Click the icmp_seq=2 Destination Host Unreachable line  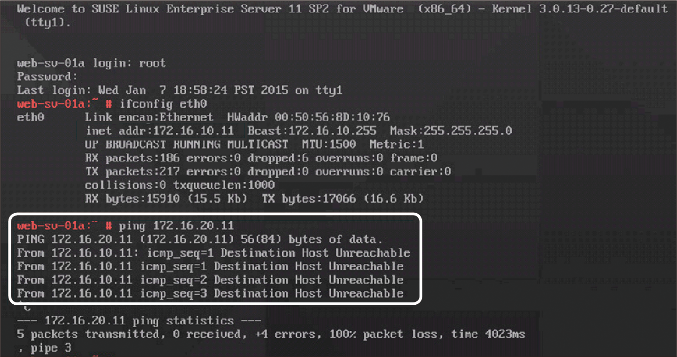point(210,280)
